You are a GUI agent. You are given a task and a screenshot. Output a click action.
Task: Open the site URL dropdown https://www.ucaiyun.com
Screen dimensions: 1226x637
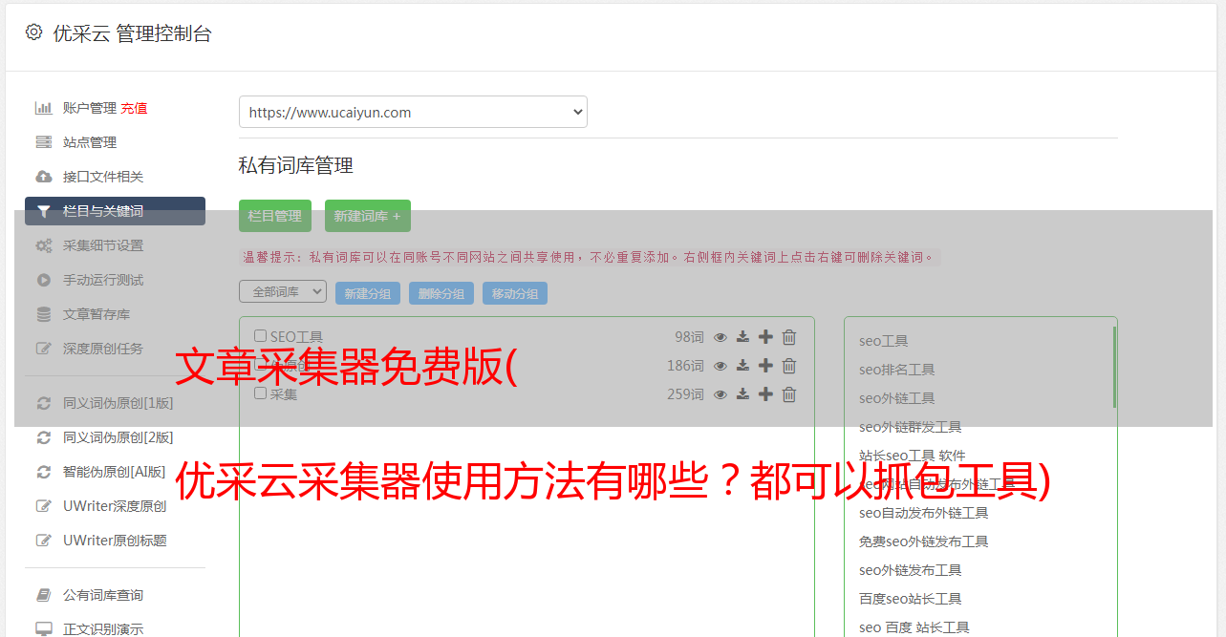(413, 112)
